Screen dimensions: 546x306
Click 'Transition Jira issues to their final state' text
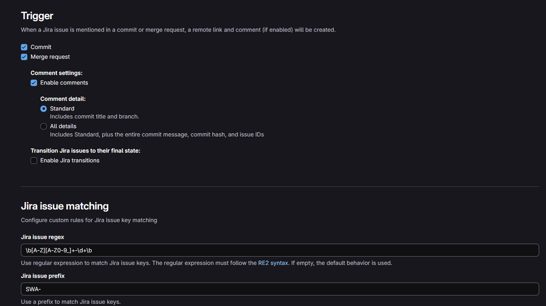coord(85,151)
